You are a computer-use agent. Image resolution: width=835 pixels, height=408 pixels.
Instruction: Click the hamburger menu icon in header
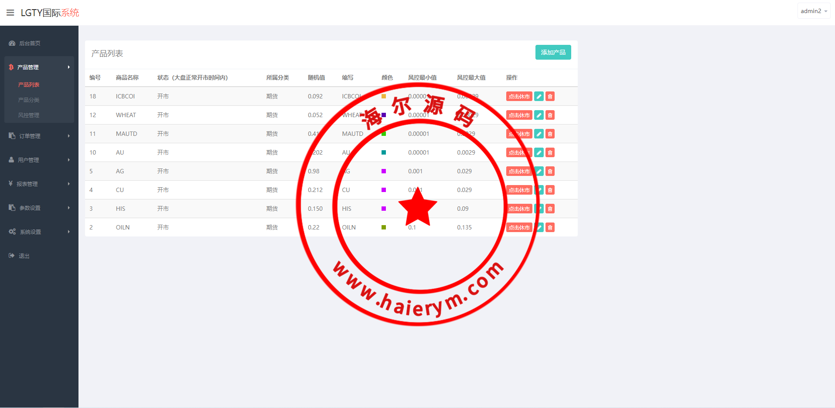click(10, 13)
